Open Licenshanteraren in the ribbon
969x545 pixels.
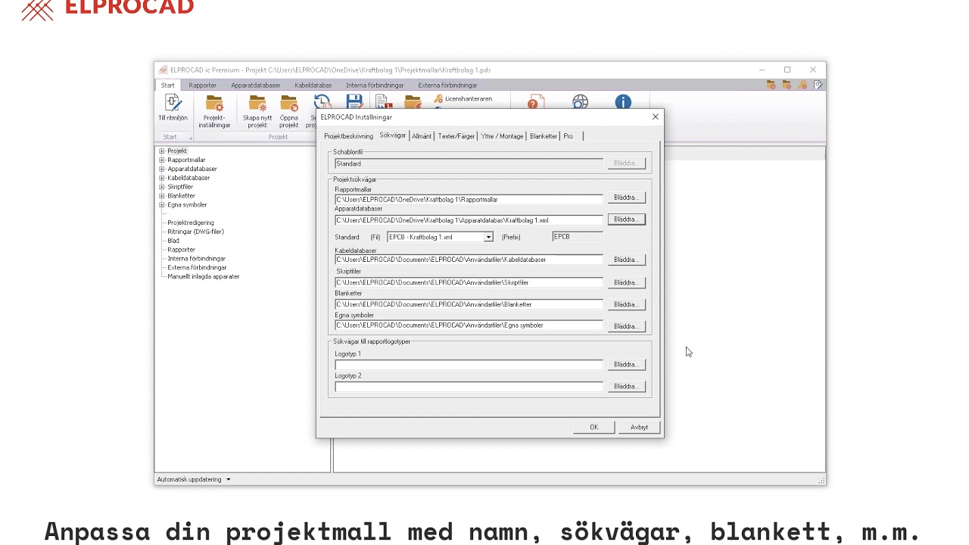click(x=463, y=98)
